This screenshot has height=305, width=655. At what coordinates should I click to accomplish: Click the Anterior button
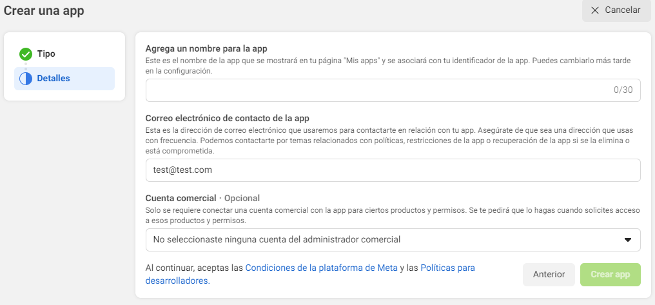(x=549, y=275)
